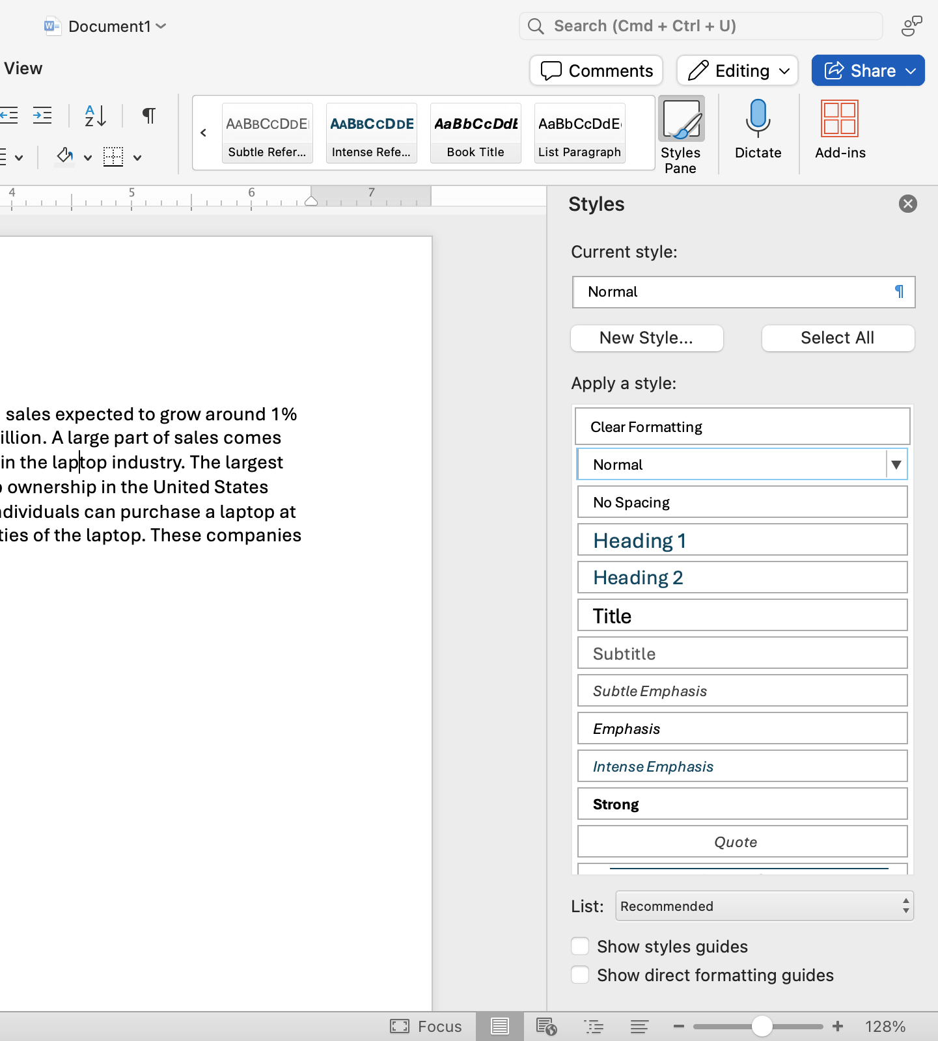This screenshot has width=938, height=1041.
Task: Click the paragraph mark in Current style box
Action: click(x=900, y=291)
